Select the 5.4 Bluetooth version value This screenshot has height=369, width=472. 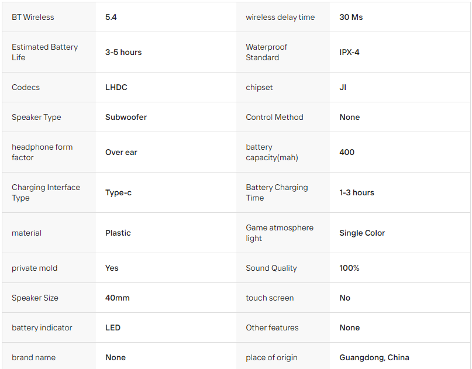[x=111, y=17]
